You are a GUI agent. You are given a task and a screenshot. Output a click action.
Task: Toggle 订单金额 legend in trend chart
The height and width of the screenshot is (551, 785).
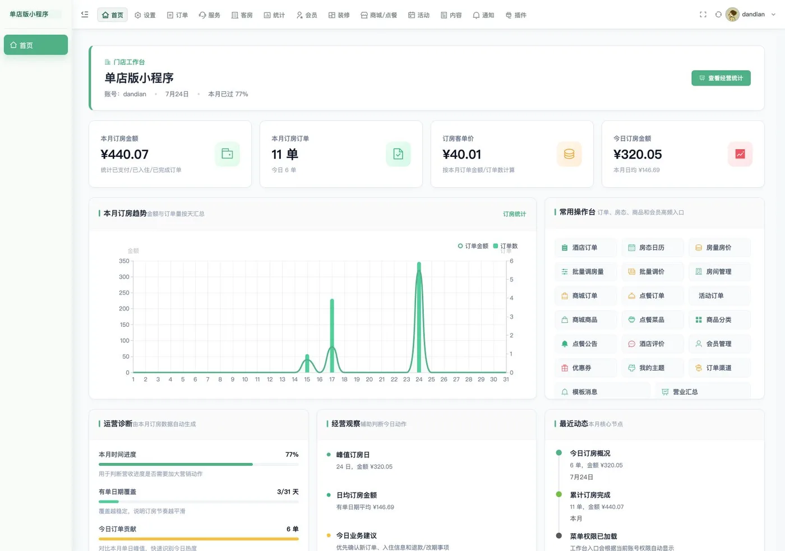tap(473, 246)
